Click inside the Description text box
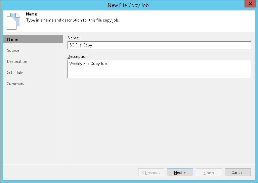The image size is (258, 183). [x=159, y=71]
